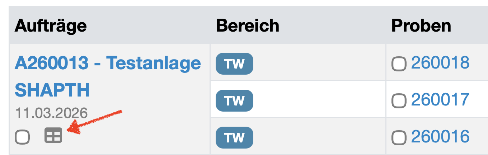The height and width of the screenshot is (155, 488).
Task: Open the A260013 - Testanlage order link
Action: click(x=108, y=63)
